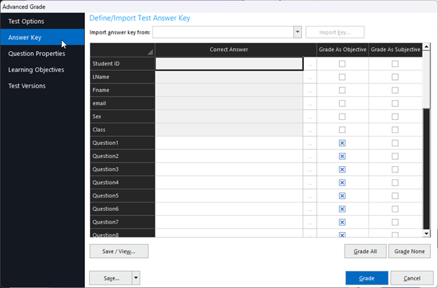The image size is (438, 288).
Task: Switch to Question Properties section
Action: click(x=36, y=53)
